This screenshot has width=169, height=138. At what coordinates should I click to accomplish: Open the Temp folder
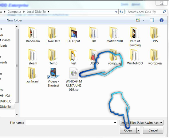[53, 57]
